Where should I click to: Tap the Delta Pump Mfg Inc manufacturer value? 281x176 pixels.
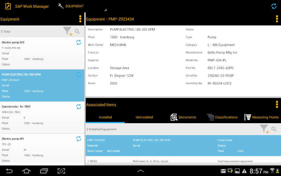coord(222,52)
